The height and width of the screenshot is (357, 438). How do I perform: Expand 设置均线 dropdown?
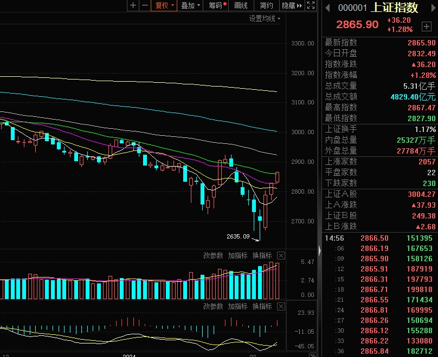click(x=265, y=19)
